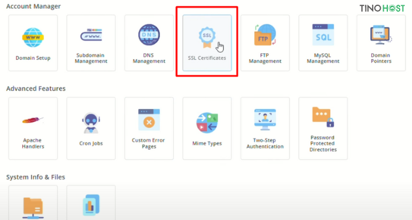Open the Subdomain Management icon

point(91,35)
